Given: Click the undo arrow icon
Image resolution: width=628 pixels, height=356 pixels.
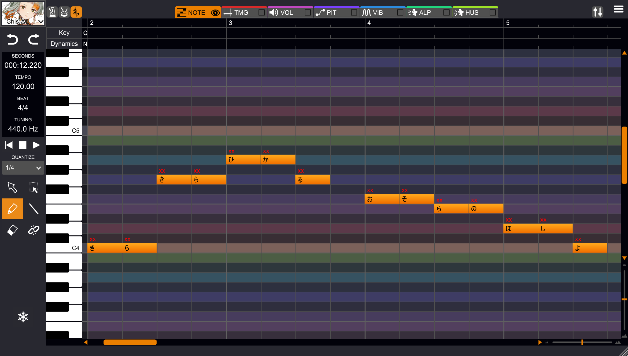Looking at the screenshot, I should 13,39.
